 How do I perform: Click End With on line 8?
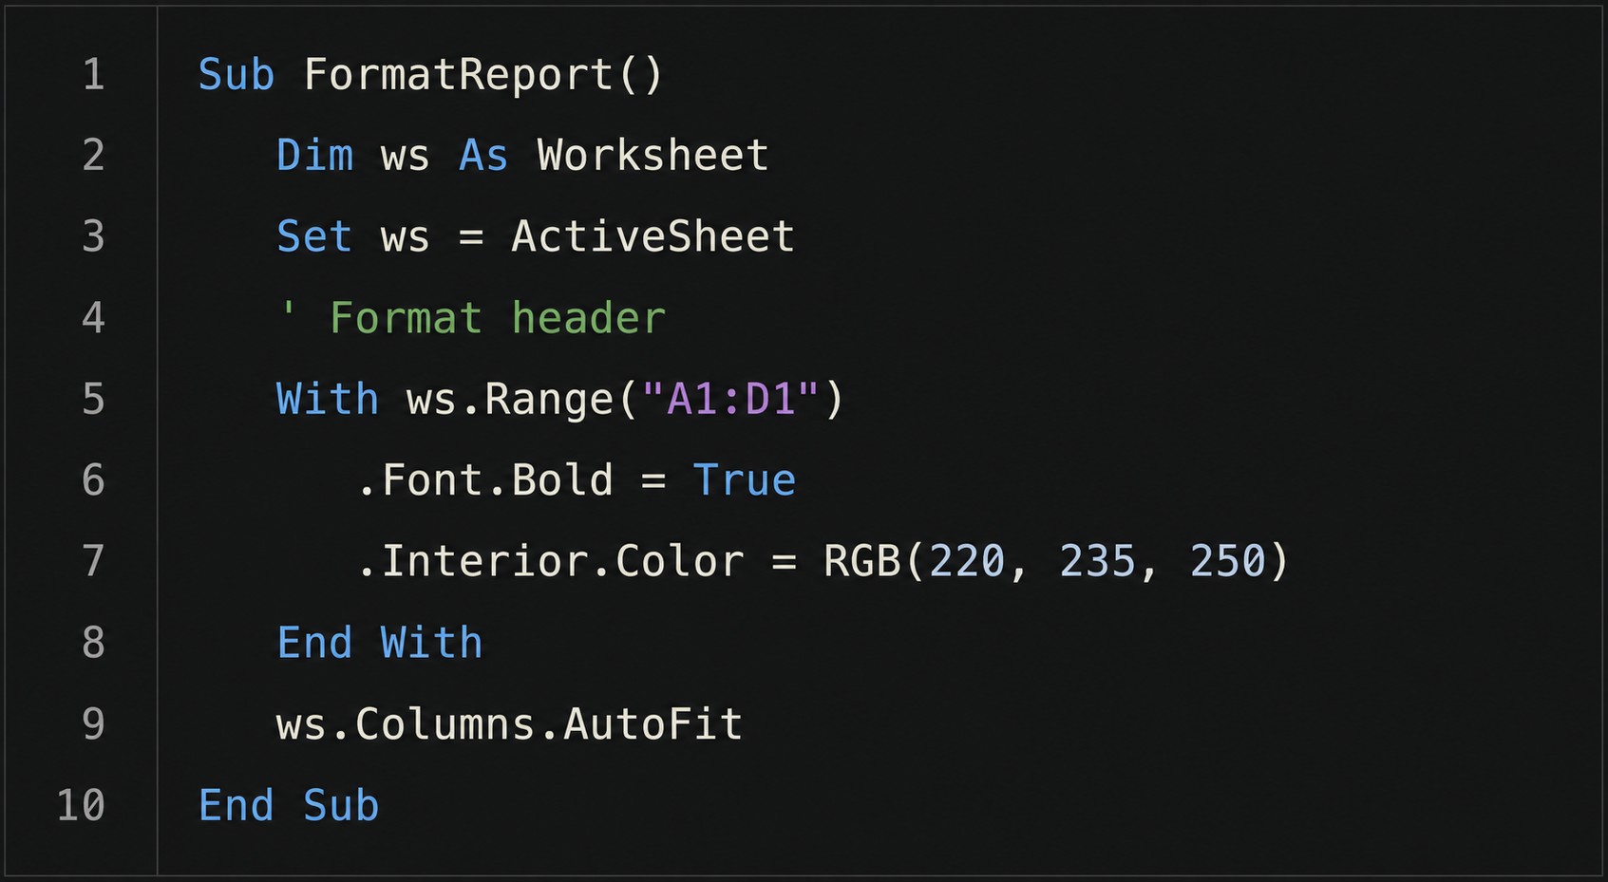click(x=380, y=643)
